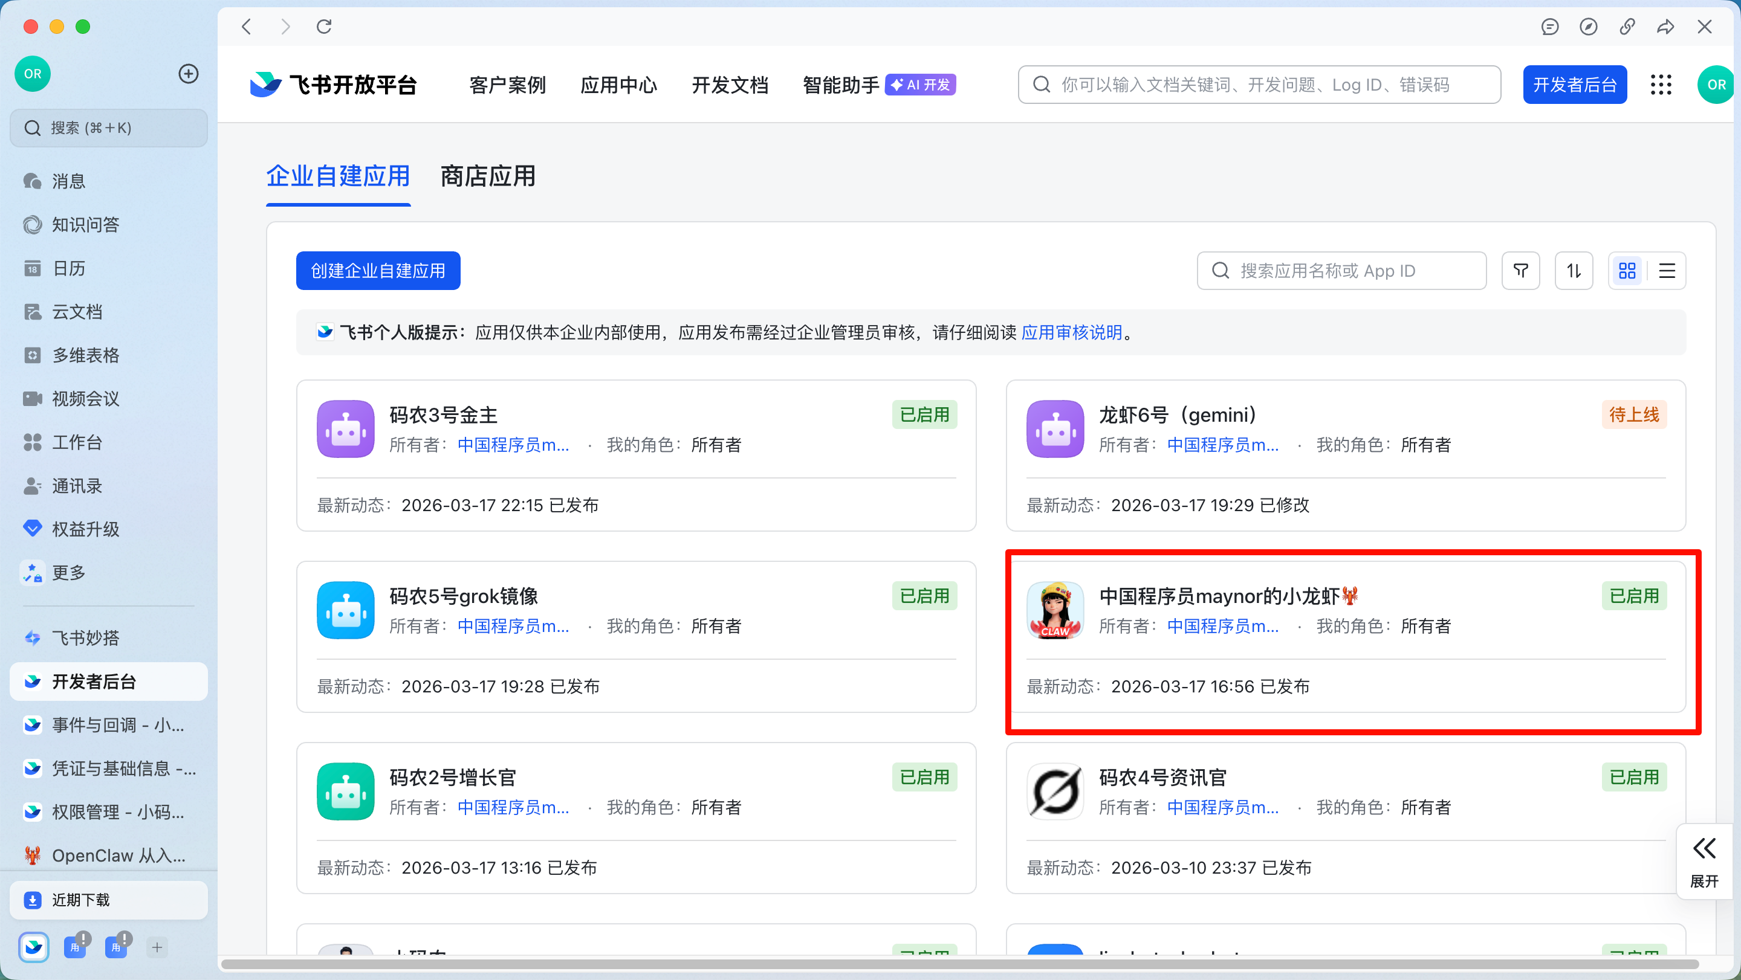Open the 码农4号资讯官 app thumbnail

[x=1055, y=791]
